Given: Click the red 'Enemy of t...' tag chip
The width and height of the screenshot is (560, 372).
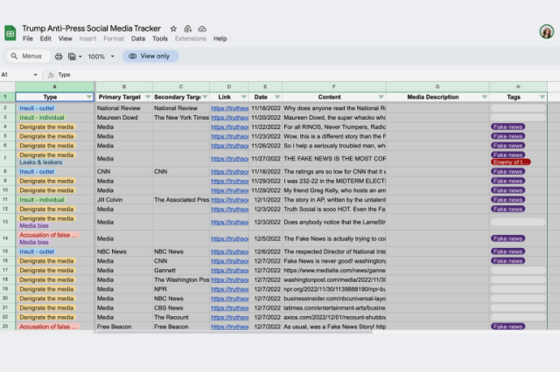Looking at the screenshot, I should click(511, 162).
